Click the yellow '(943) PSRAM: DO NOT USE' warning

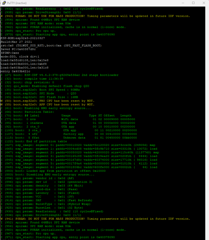pos(95,16)
